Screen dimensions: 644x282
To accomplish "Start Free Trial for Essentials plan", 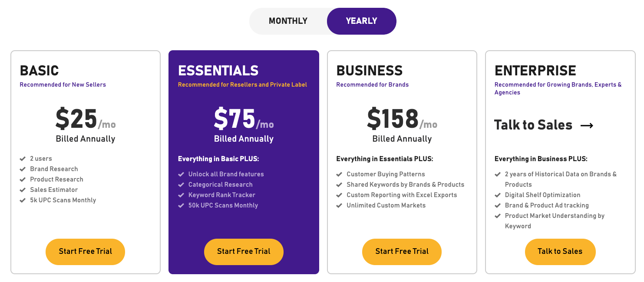I will (244, 252).
